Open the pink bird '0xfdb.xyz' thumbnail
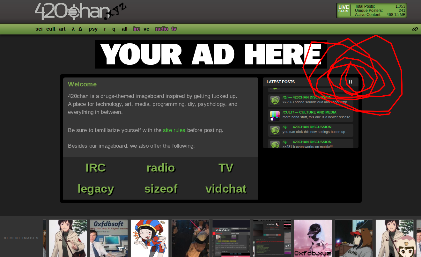 click(313, 238)
